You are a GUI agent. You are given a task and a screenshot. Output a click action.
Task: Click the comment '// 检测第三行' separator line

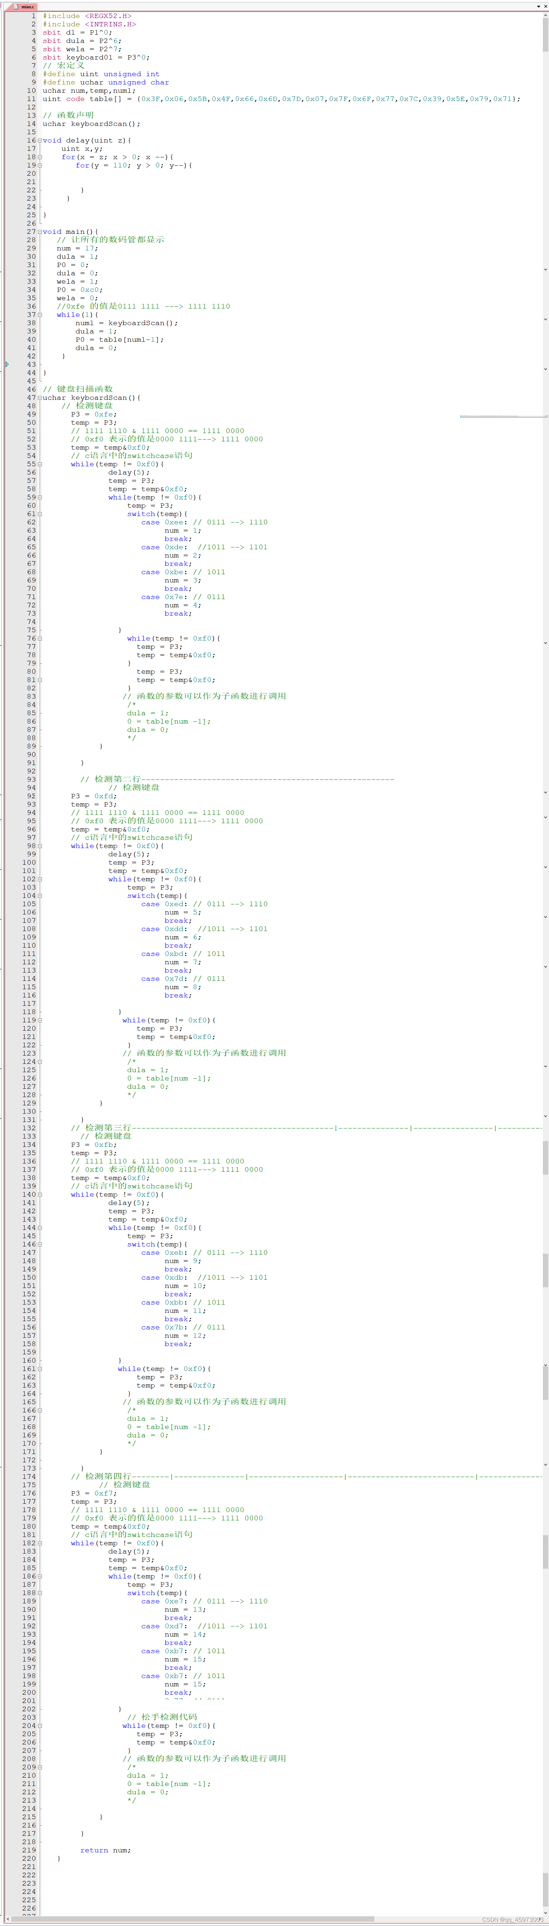tap(307, 1127)
